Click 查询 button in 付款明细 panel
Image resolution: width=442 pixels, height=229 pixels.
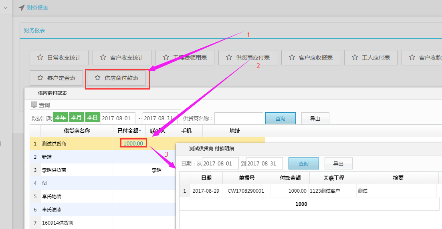click(x=303, y=163)
